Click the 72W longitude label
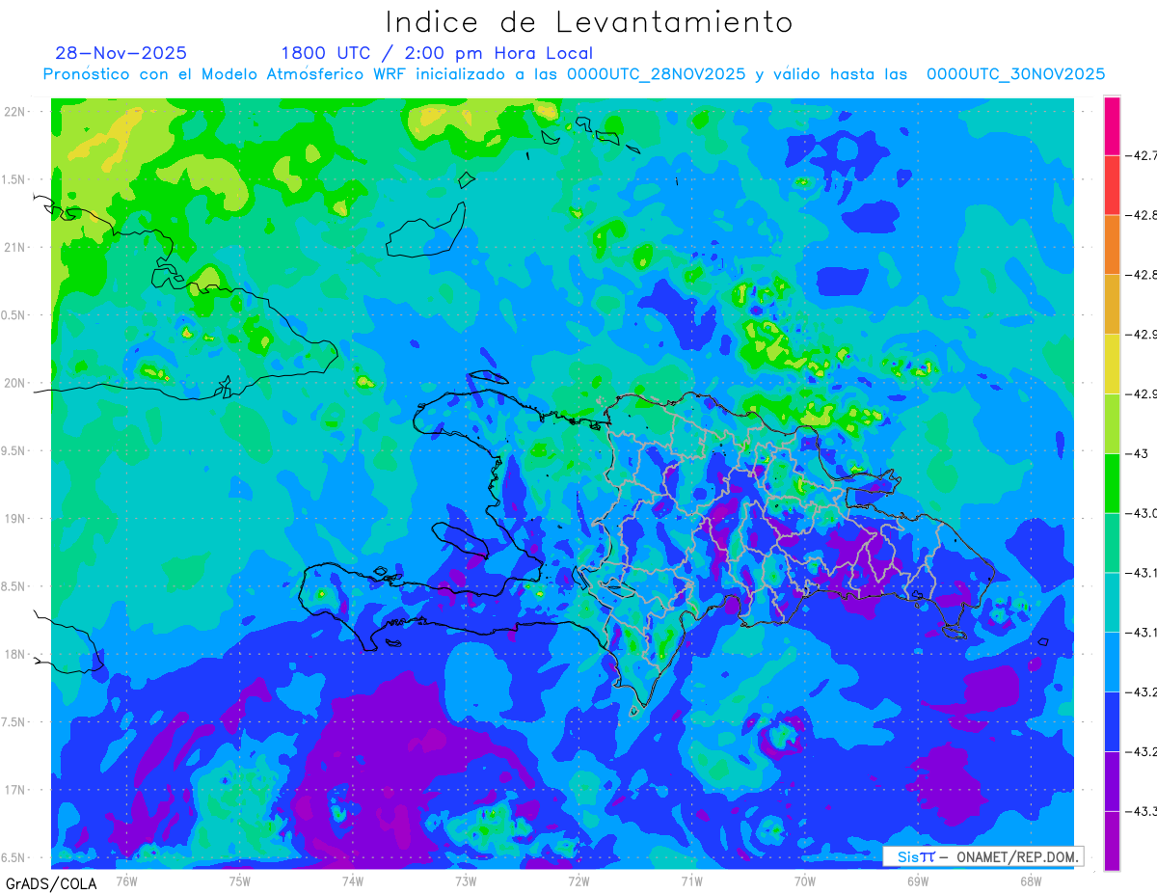The height and width of the screenshot is (894, 1157). 578,880
